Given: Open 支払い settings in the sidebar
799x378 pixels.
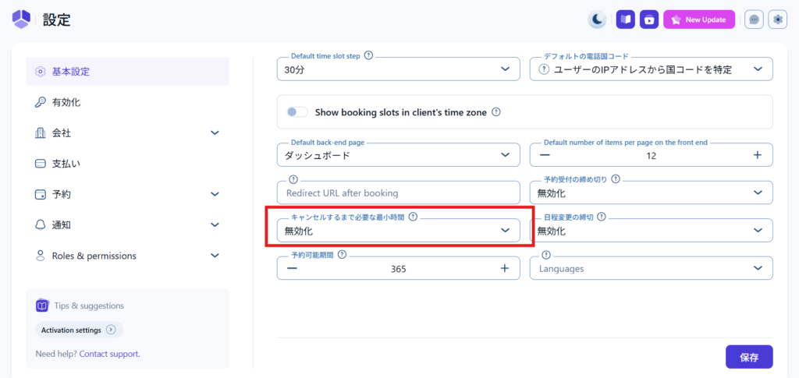Looking at the screenshot, I should [66, 164].
